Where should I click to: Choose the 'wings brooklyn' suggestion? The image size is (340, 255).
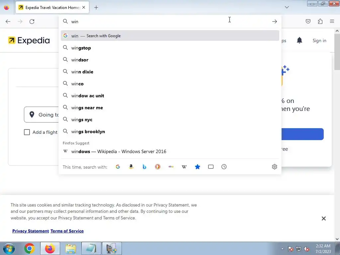click(170, 131)
